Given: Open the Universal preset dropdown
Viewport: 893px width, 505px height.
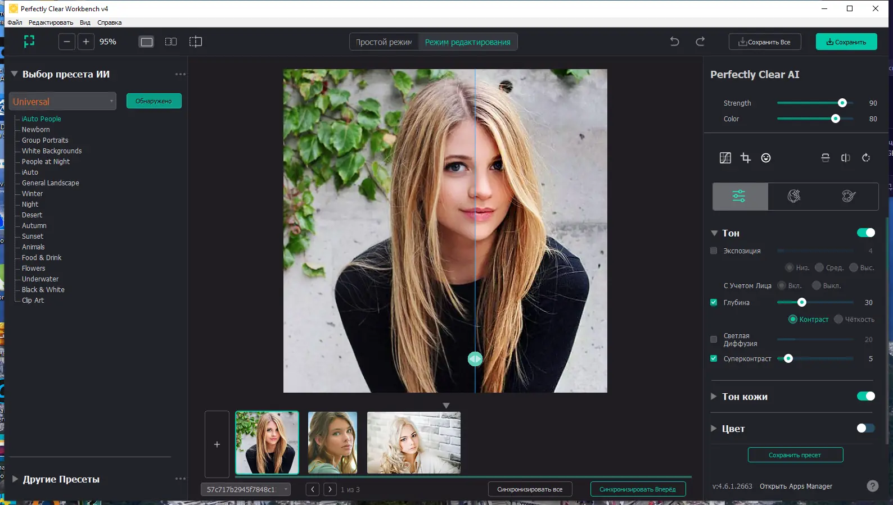Looking at the screenshot, I should [x=63, y=101].
